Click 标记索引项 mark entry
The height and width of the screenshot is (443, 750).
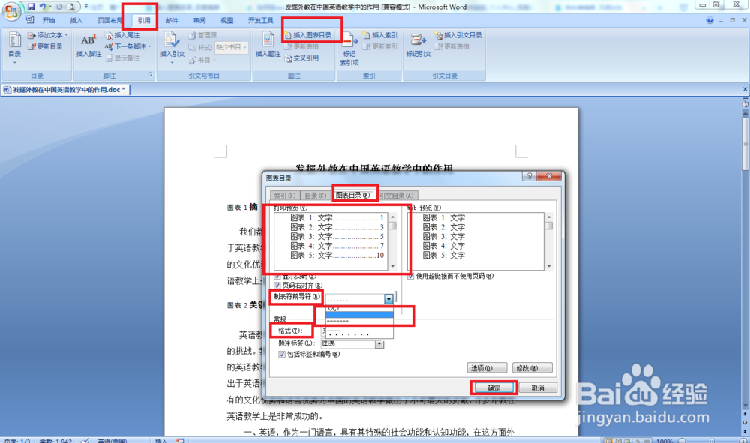pyautogui.click(x=349, y=49)
